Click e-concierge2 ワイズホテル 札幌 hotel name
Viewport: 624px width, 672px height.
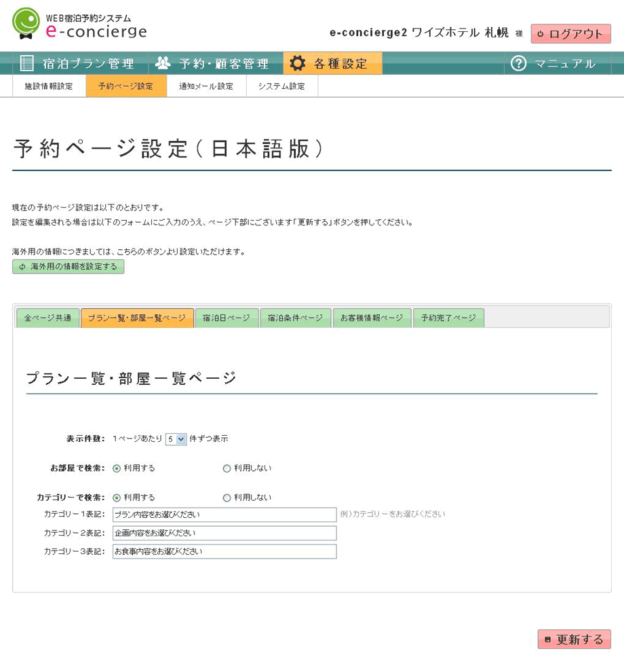419,33
